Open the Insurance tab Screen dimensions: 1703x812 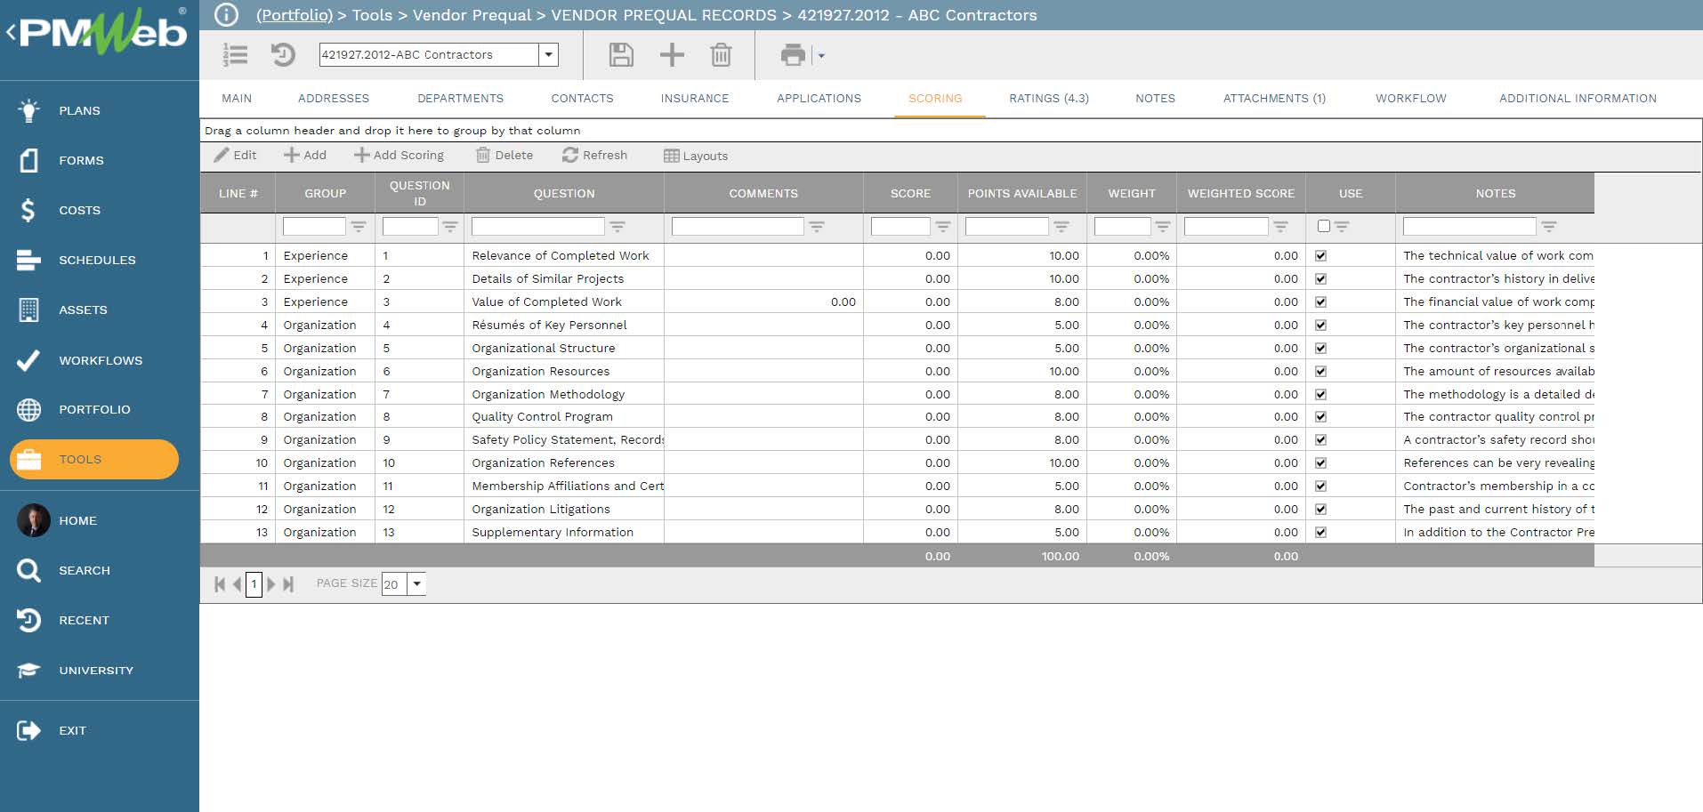[694, 99]
